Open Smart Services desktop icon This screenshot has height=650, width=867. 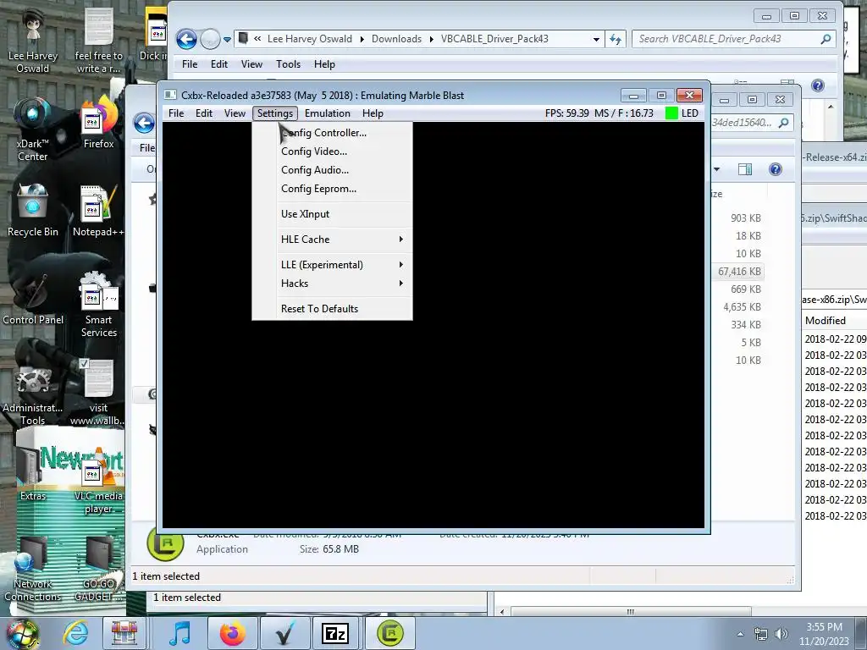pyautogui.click(x=99, y=305)
